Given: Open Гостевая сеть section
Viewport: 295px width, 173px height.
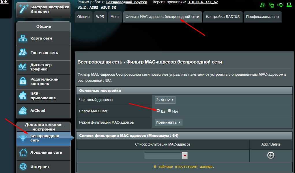Looking at the screenshot, I should (x=44, y=53).
